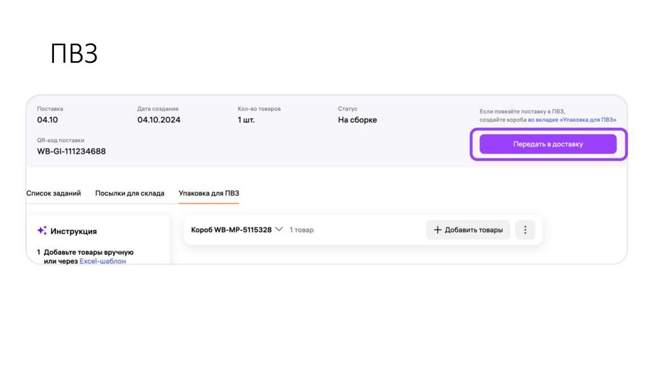The image size is (659, 369).
Task: Open the 'Посылки для склада' tab
Action: pos(129,193)
